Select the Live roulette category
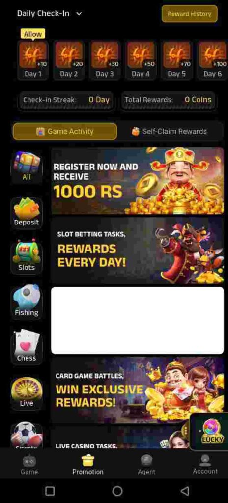Image resolution: width=228 pixels, height=503 pixels. tap(27, 393)
